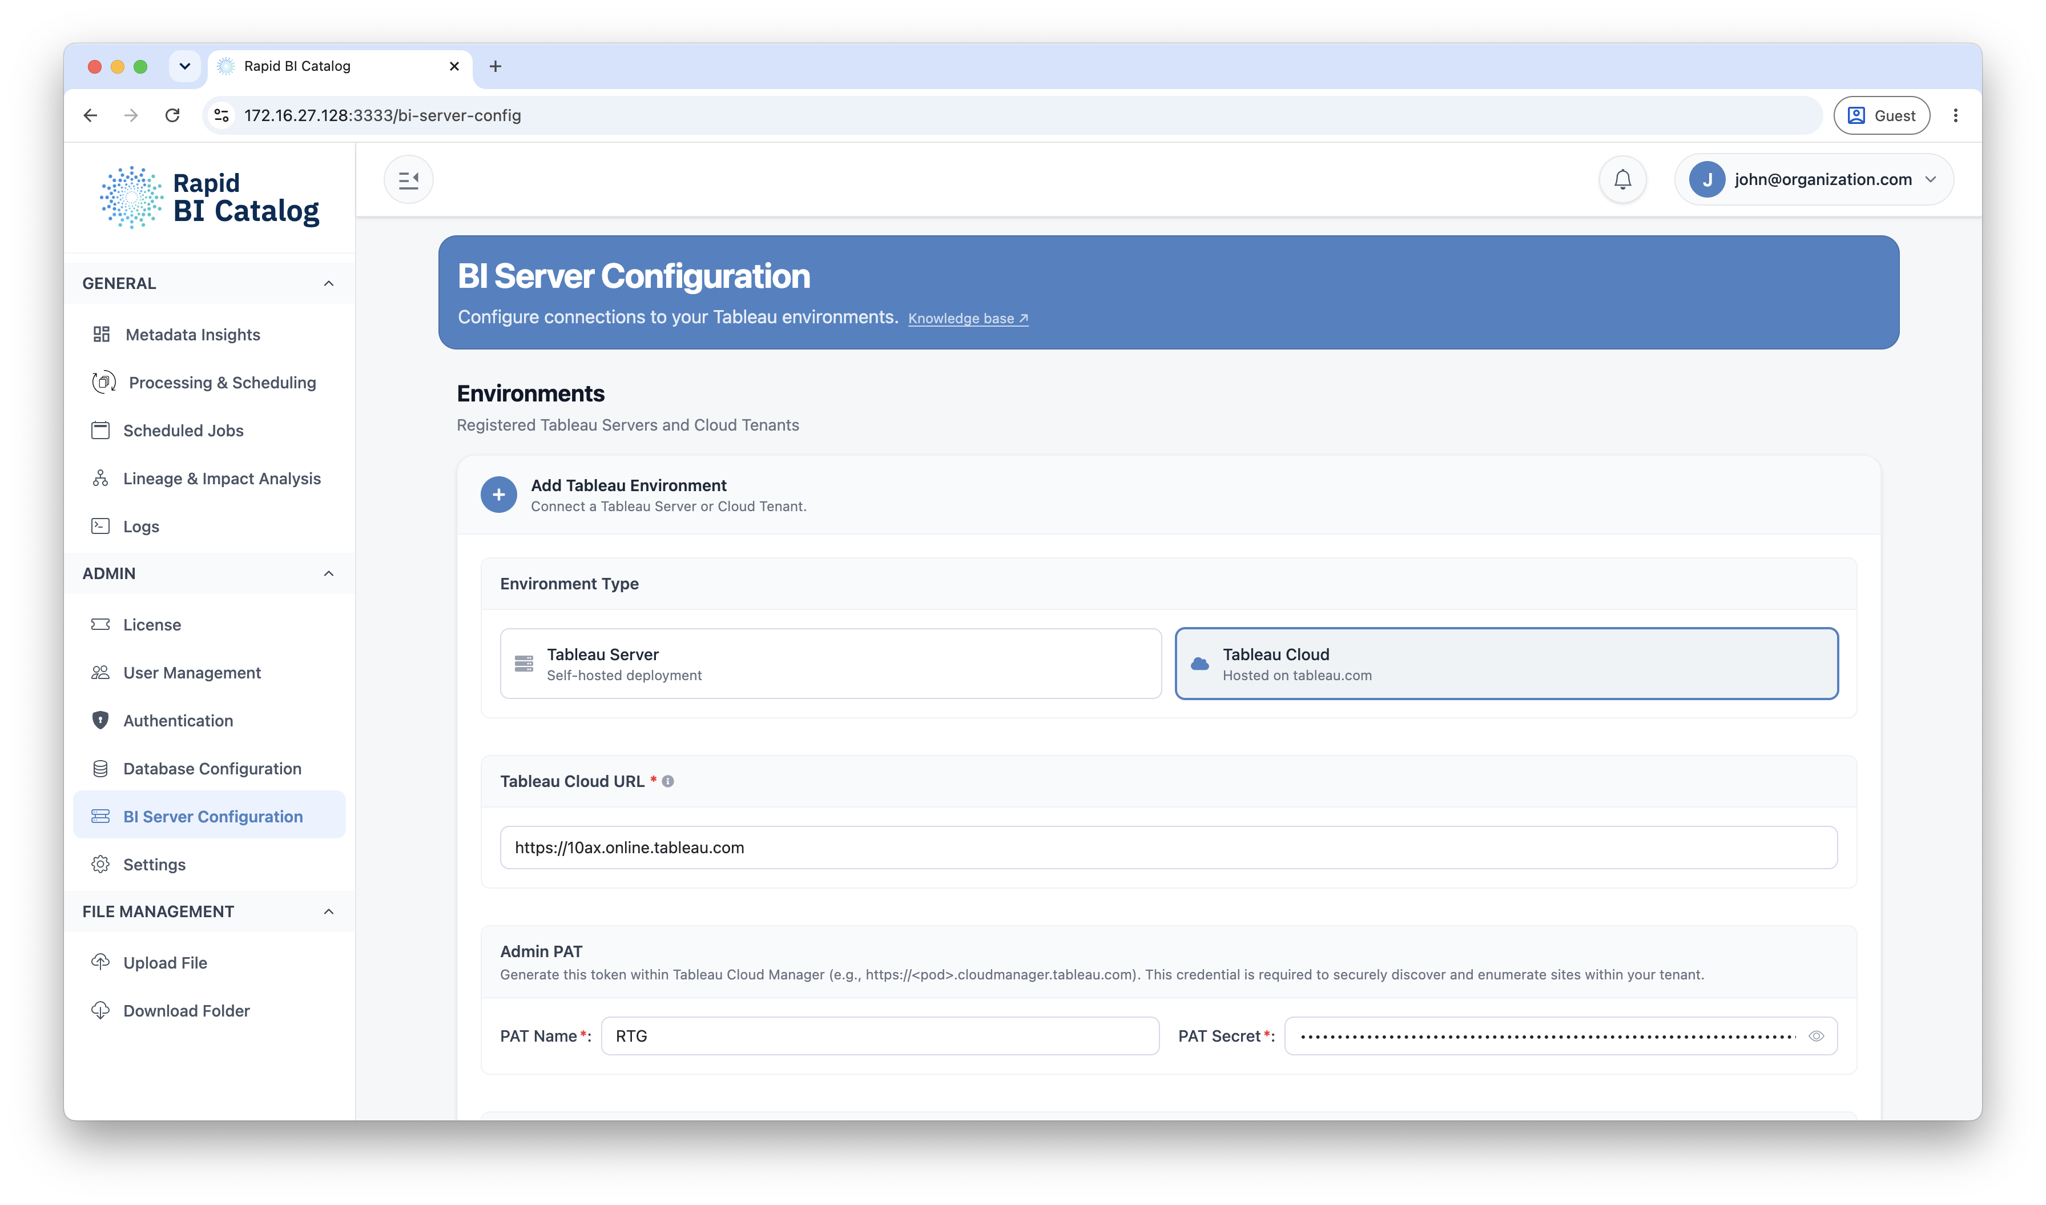The height and width of the screenshot is (1205, 2046).
Task: Select Tableau Server environment type
Action: coord(831,664)
